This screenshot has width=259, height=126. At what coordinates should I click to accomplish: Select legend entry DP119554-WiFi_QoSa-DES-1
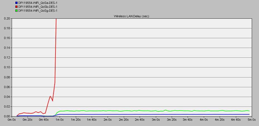coord(38,3)
